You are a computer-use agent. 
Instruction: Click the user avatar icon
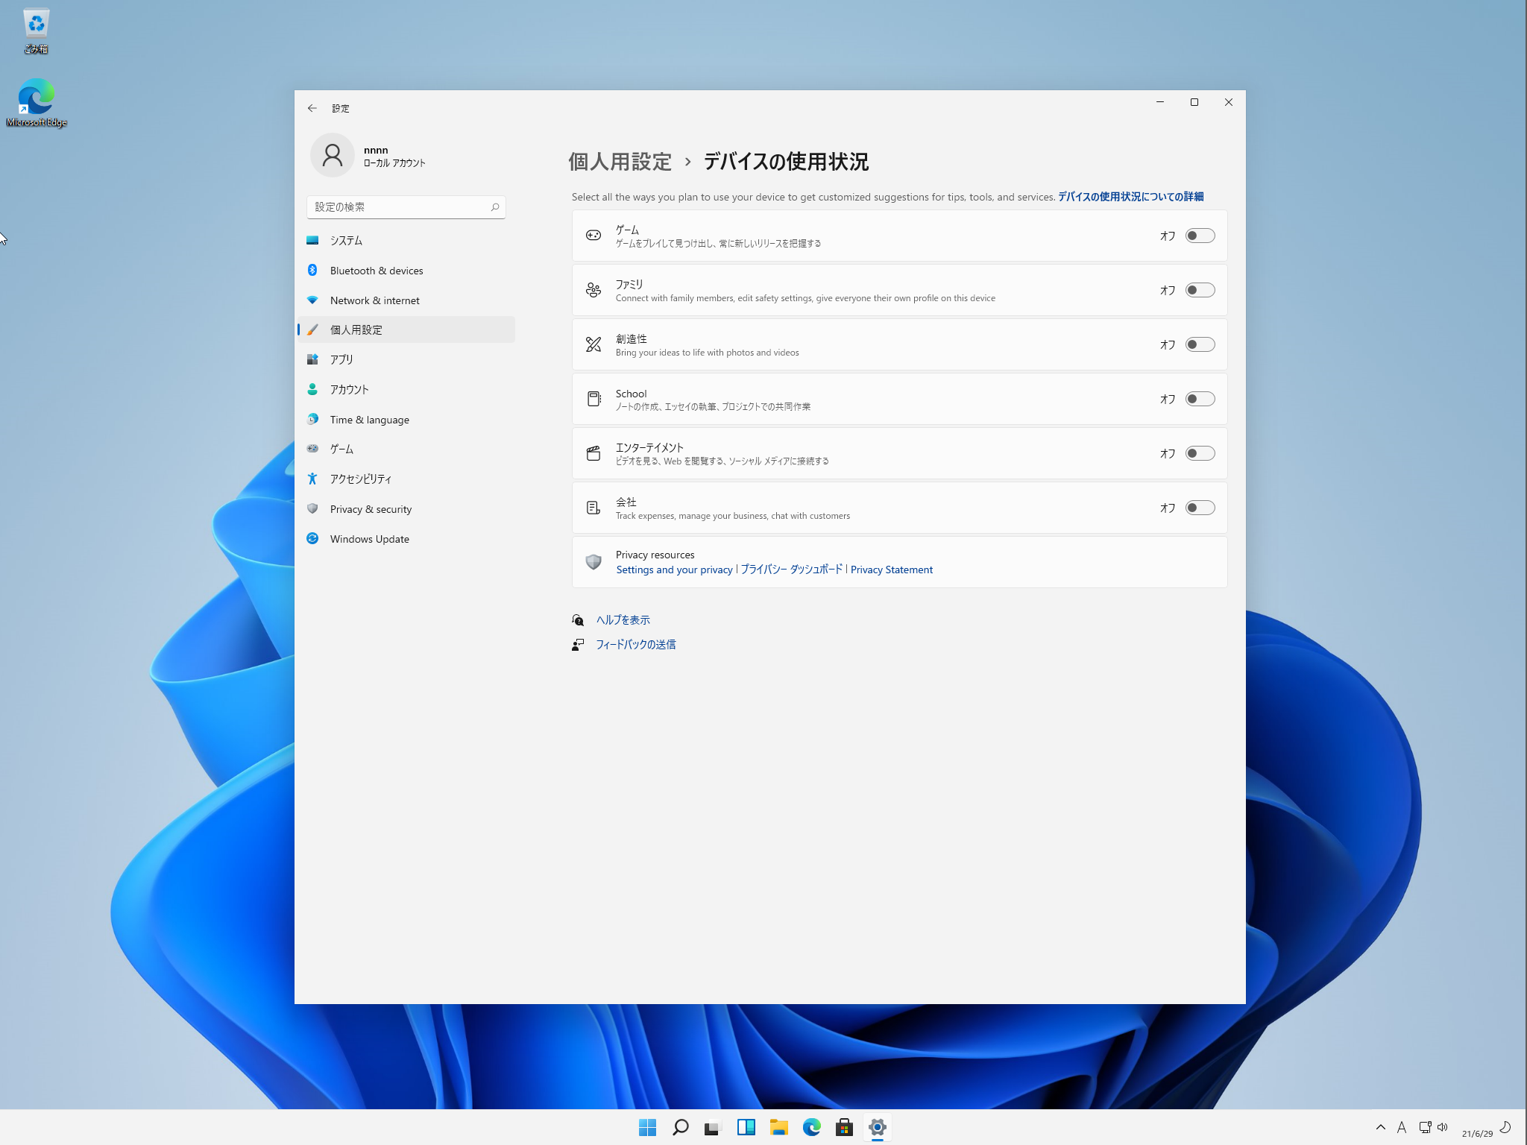333,155
